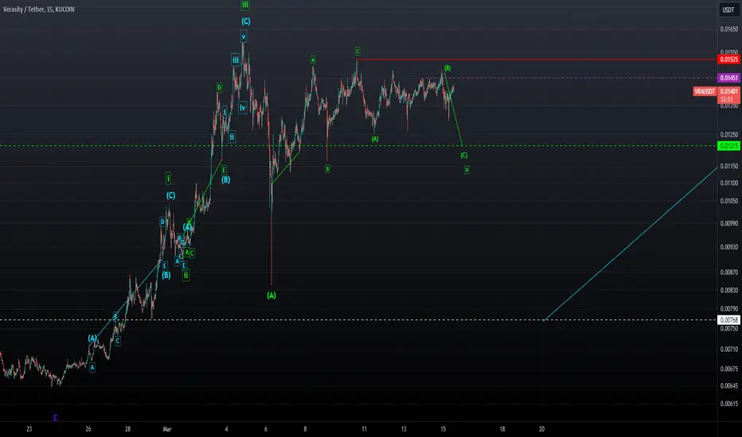Select the purple 0.01451 price label

pos(728,78)
